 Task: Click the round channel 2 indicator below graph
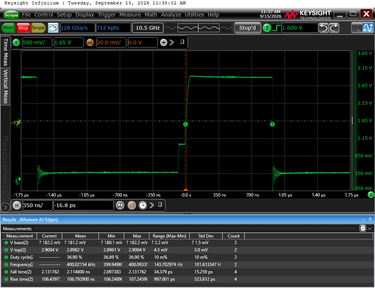point(371,195)
